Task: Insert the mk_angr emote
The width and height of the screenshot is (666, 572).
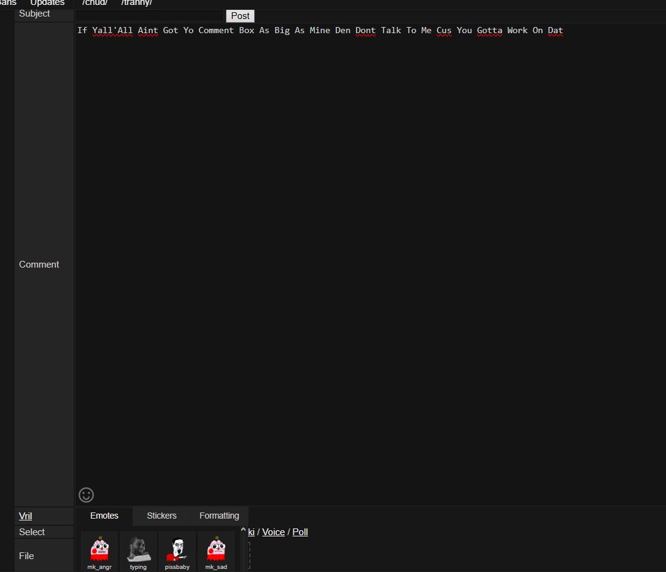Action: [99, 551]
